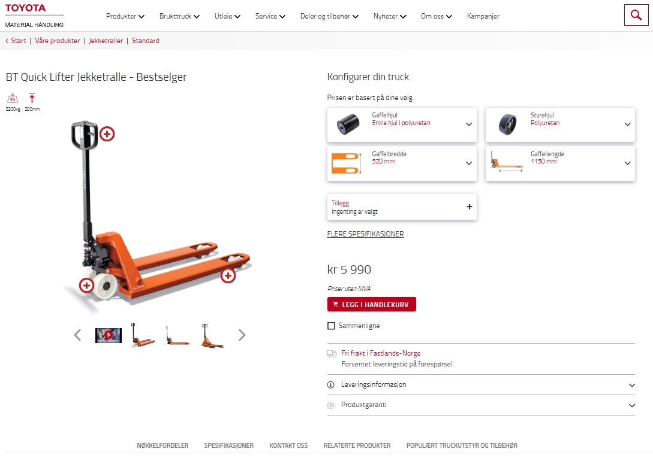Open the Produkter menu
The image size is (653, 458).
tap(125, 16)
